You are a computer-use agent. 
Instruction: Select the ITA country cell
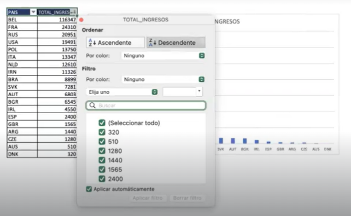[x=22, y=57]
